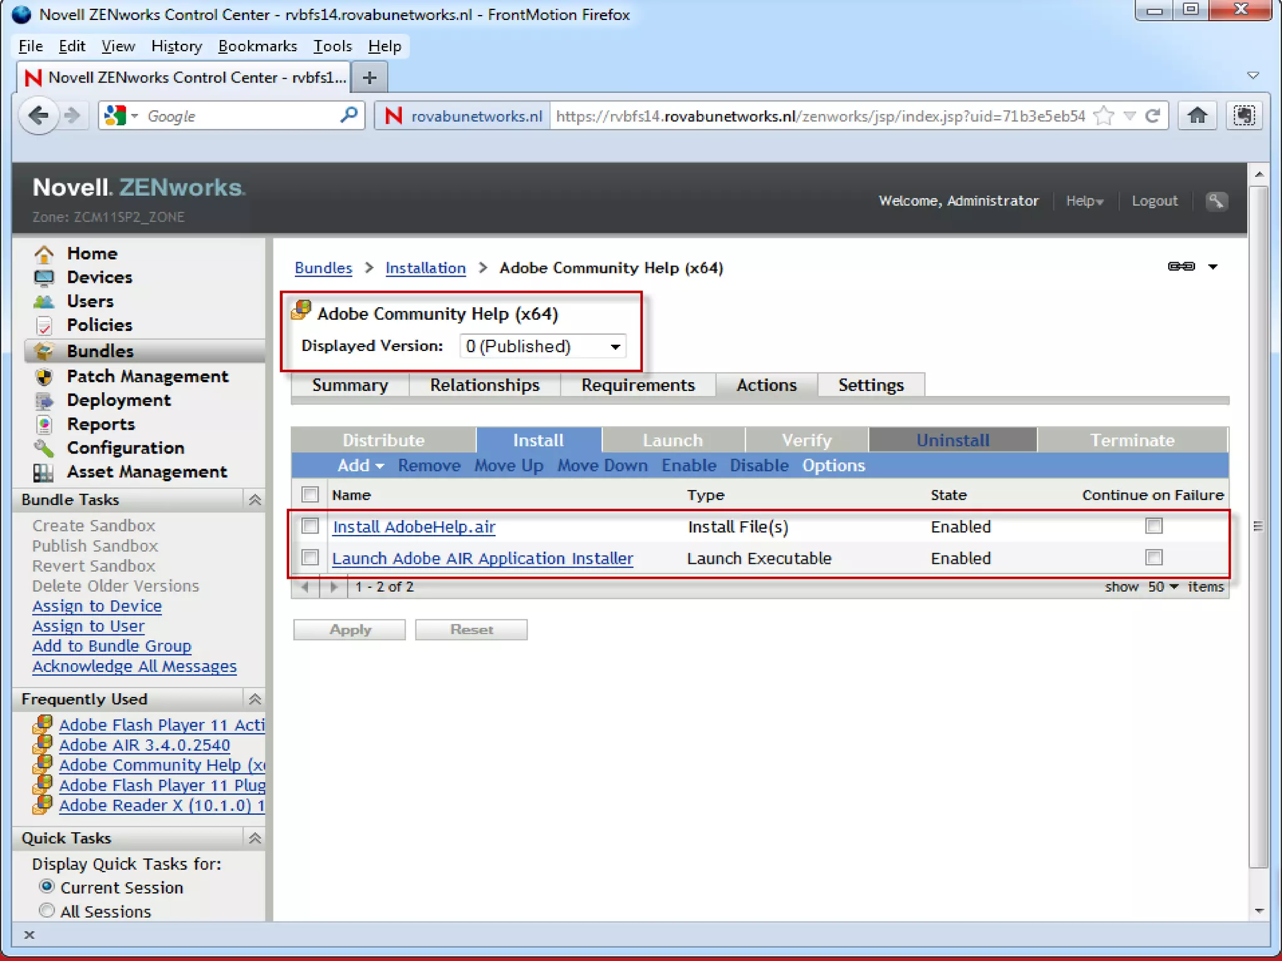The width and height of the screenshot is (1282, 961).
Task: Click the search tool icon next to Logout
Action: pos(1216,201)
